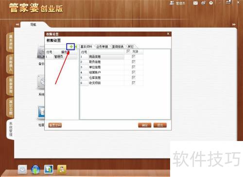Viewport: 243px width, 177px height.
Task: Click the left double-arrow beside 导航 tab
Action: coord(17,24)
